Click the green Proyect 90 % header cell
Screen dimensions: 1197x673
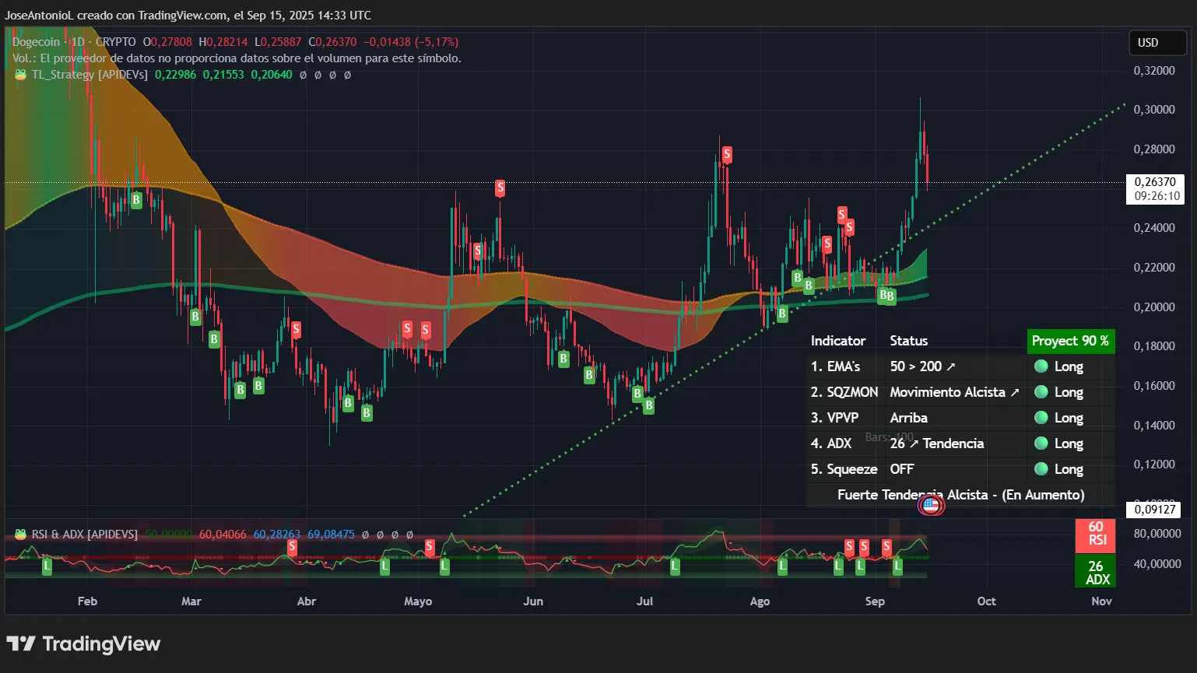(1070, 341)
